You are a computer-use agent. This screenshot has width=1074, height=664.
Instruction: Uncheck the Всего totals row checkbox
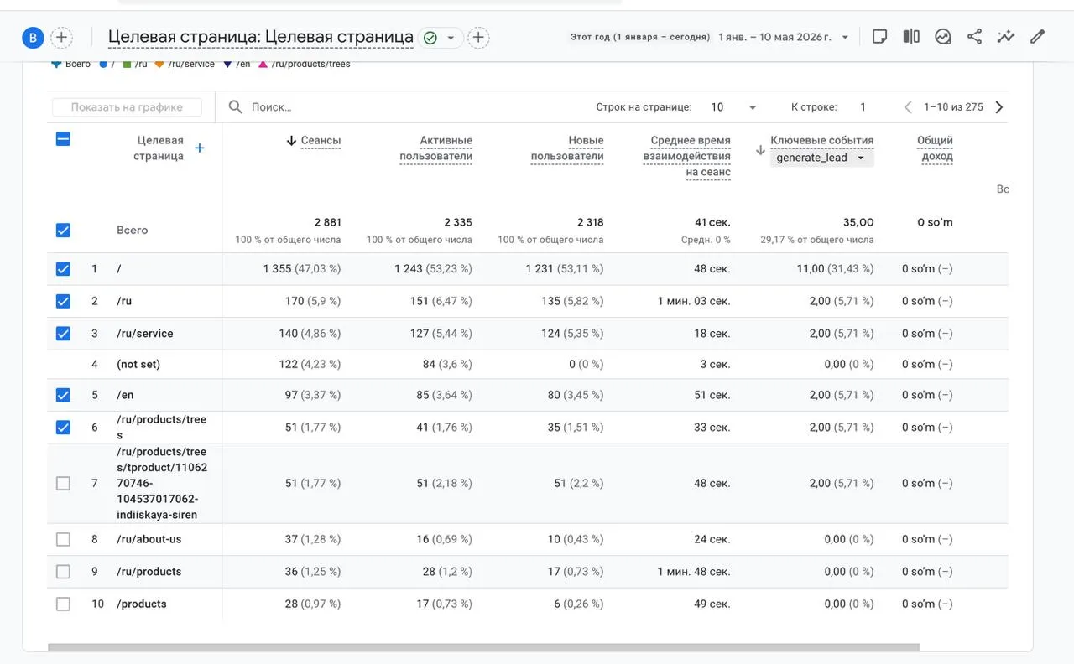63,230
